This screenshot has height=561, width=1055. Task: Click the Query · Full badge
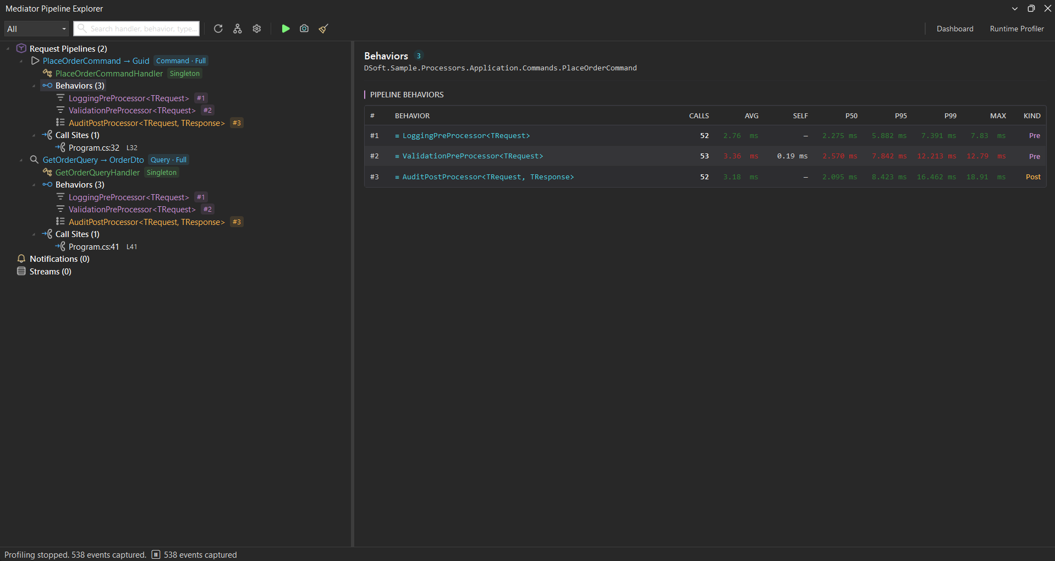coord(168,159)
